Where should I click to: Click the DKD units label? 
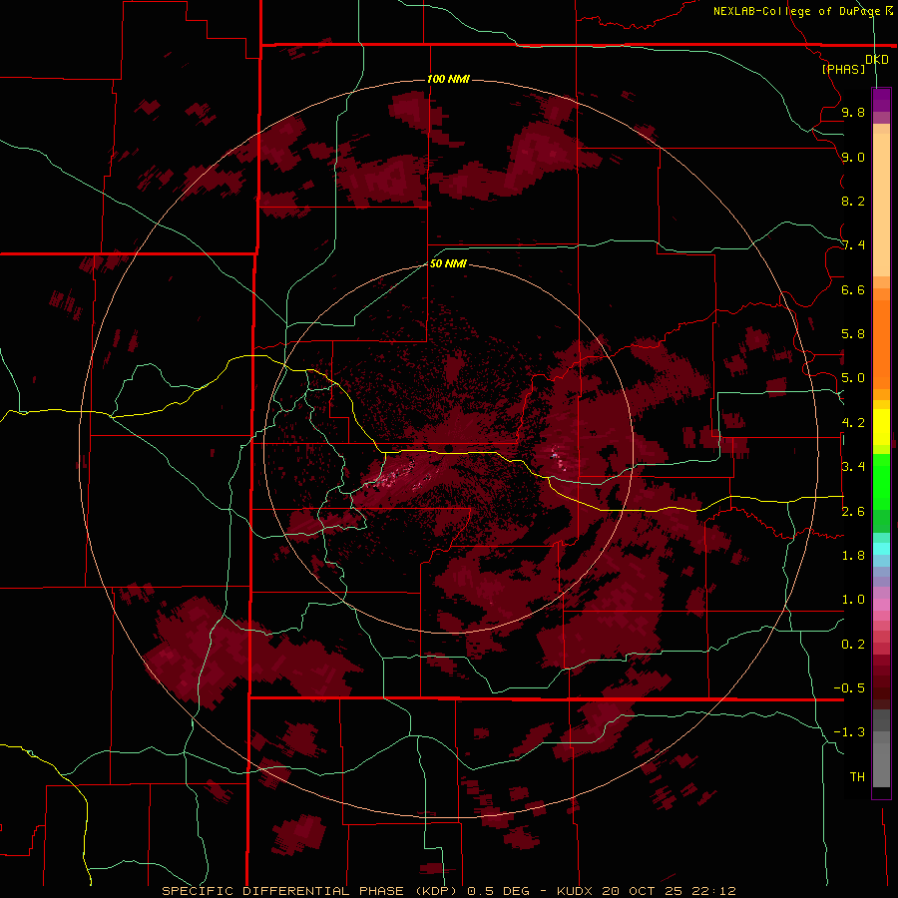tap(877, 60)
